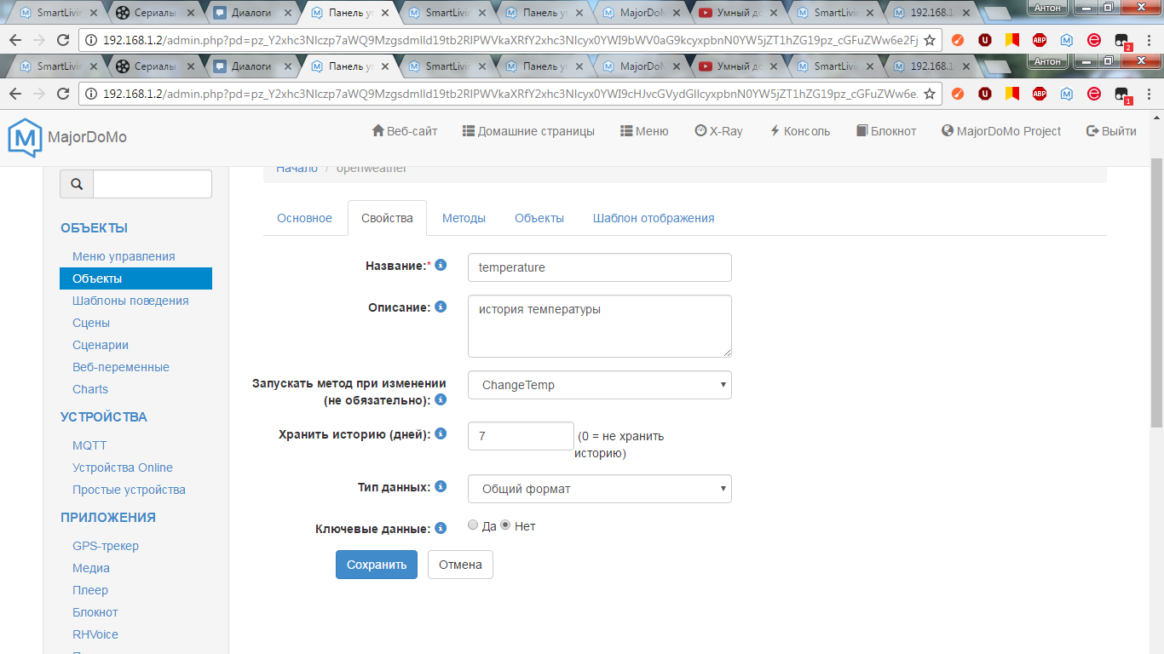This screenshot has height=654, width=1164.
Task: Select the Свойства tab
Action: (x=387, y=218)
